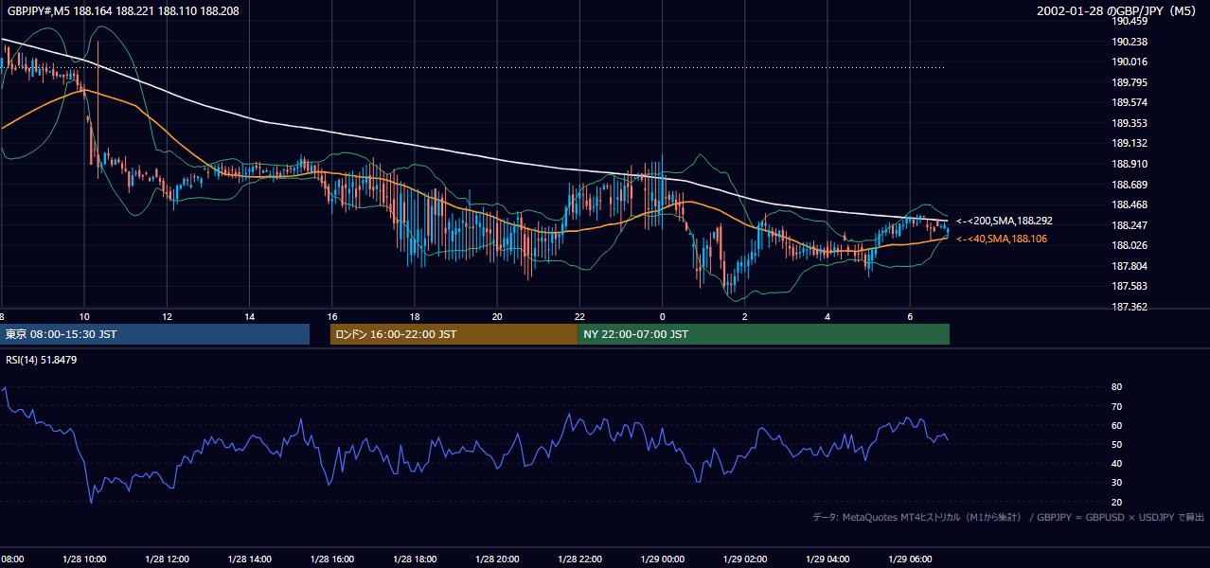This screenshot has height=568, width=1210.
Task: Click the 187.362 price axis label
Action: [x=1130, y=307]
